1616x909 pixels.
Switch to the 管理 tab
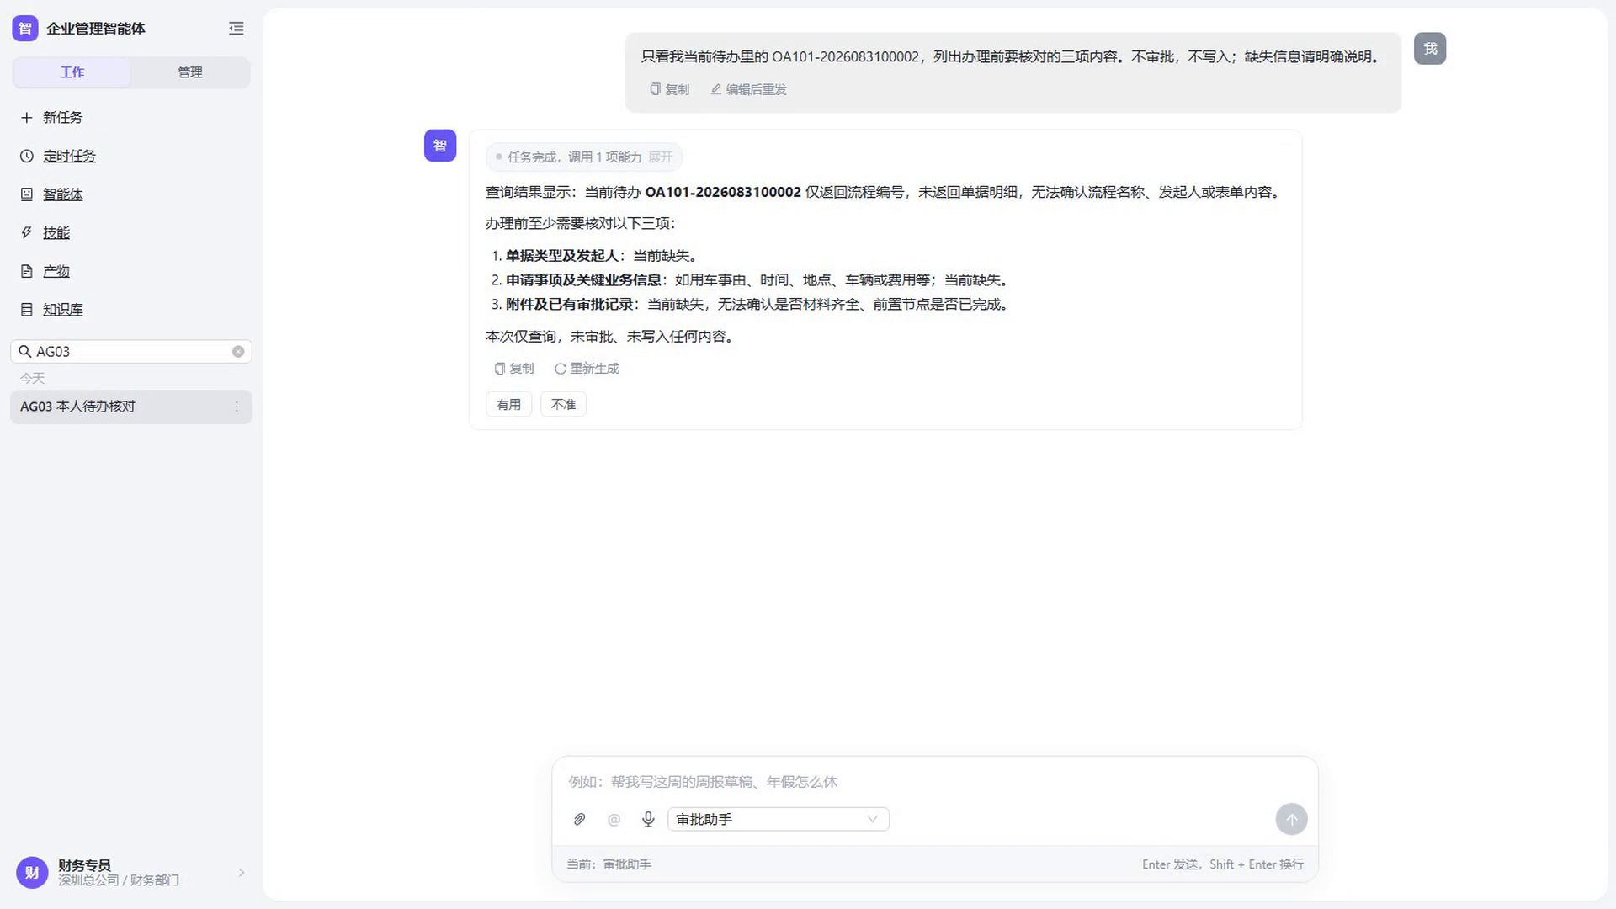[x=190, y=72]
